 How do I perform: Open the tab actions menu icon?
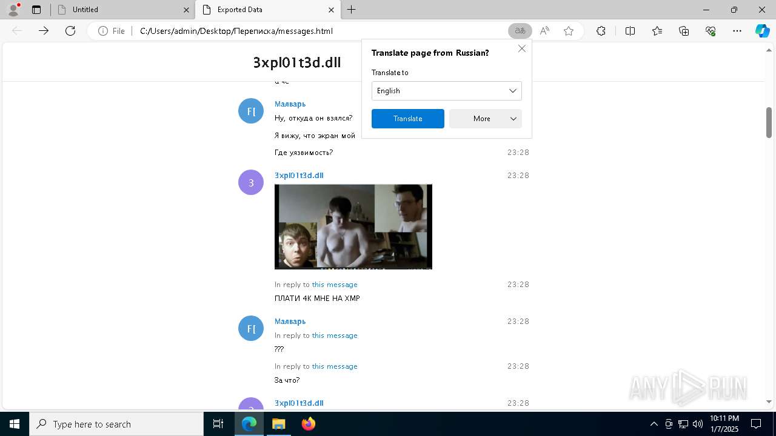point(36,10)
